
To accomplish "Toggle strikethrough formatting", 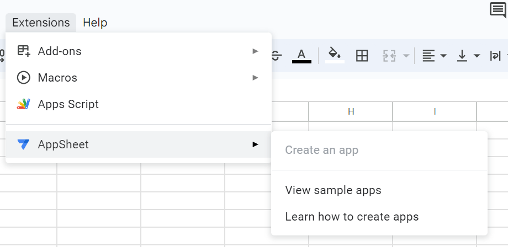I will (276, 56).
